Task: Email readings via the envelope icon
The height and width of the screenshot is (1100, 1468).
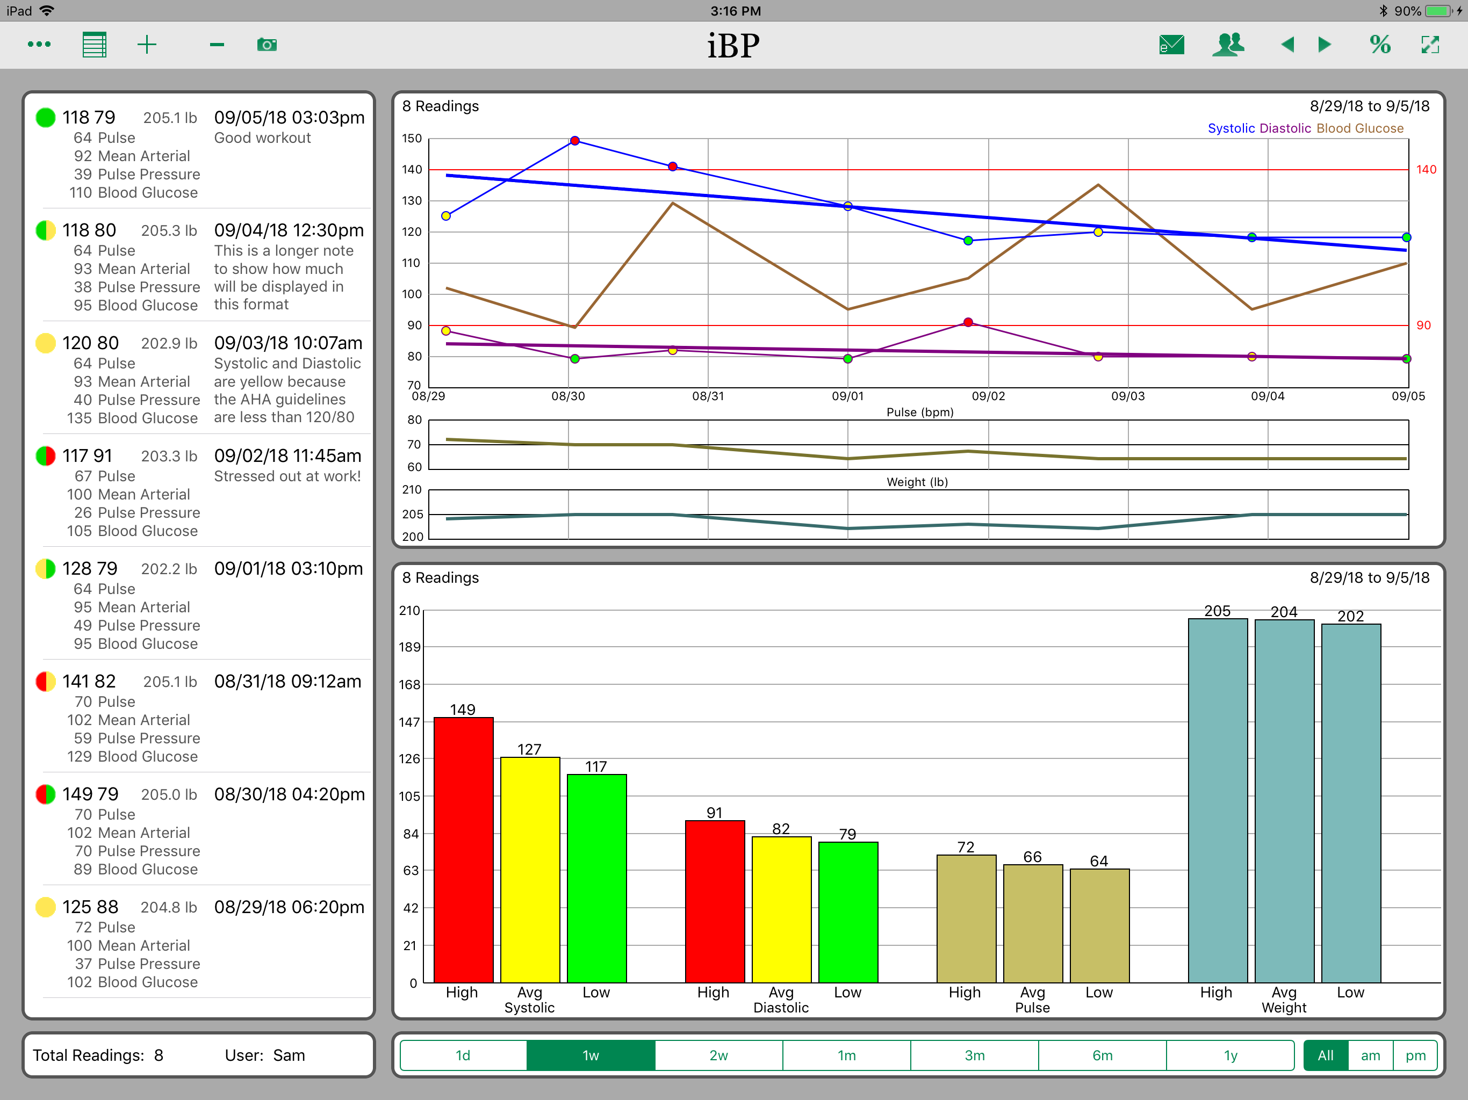Action: [1171, 45]
